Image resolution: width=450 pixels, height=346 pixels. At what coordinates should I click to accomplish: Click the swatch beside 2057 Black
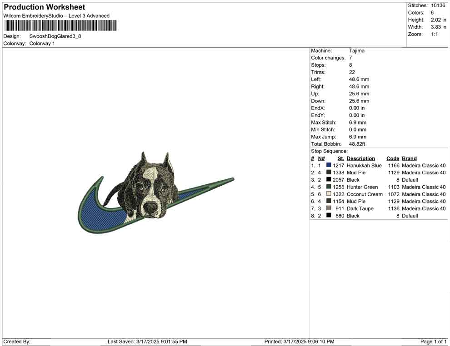329,179
